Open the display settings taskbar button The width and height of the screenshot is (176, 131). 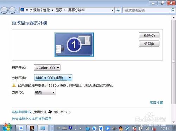click(x=43, y=128)
